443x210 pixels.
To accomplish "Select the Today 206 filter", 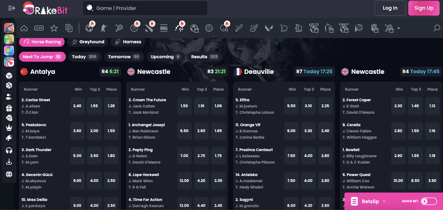I will pos(85,57).
